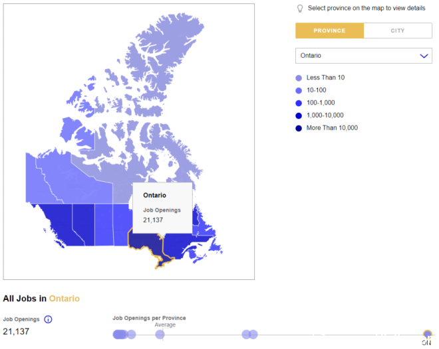Image resolution: width=439 pixels, height=349 pixels.
Task: Open the Ontario province selector box
Action: 364,56
